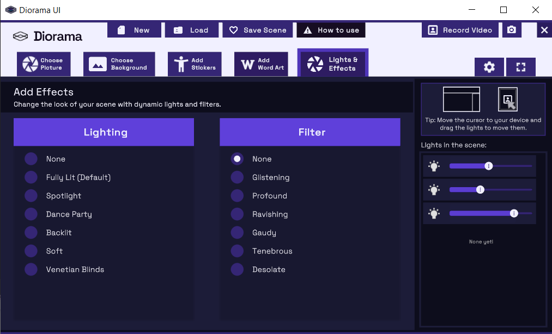Viewport: 552px width, 334px height.
Task: Click the first light bulb icon
Action: (434, 166)
